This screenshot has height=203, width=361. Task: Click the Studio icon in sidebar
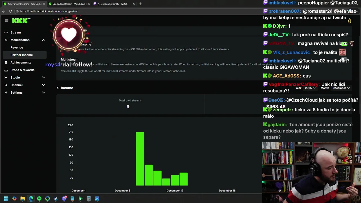click(6, 78)
